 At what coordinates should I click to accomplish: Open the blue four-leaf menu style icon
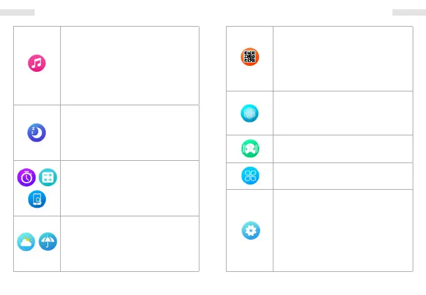250,176
